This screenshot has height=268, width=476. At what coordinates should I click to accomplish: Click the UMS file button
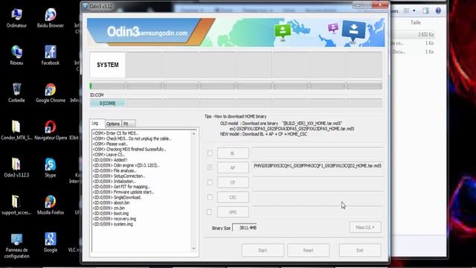(233, 211)
